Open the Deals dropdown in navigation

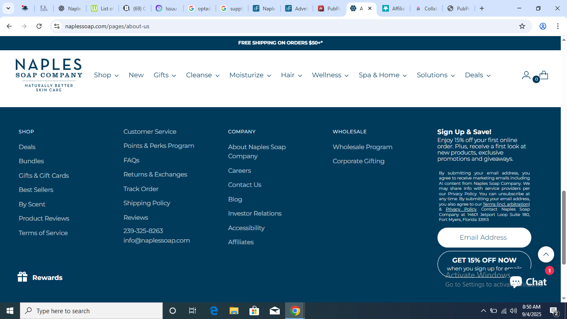(x=478, y=75)
